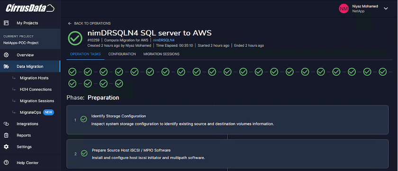Image resolution: width=398 pixels, height=171 pixels.
Task: Click the Reports clipboard icon
Action: 6,135
